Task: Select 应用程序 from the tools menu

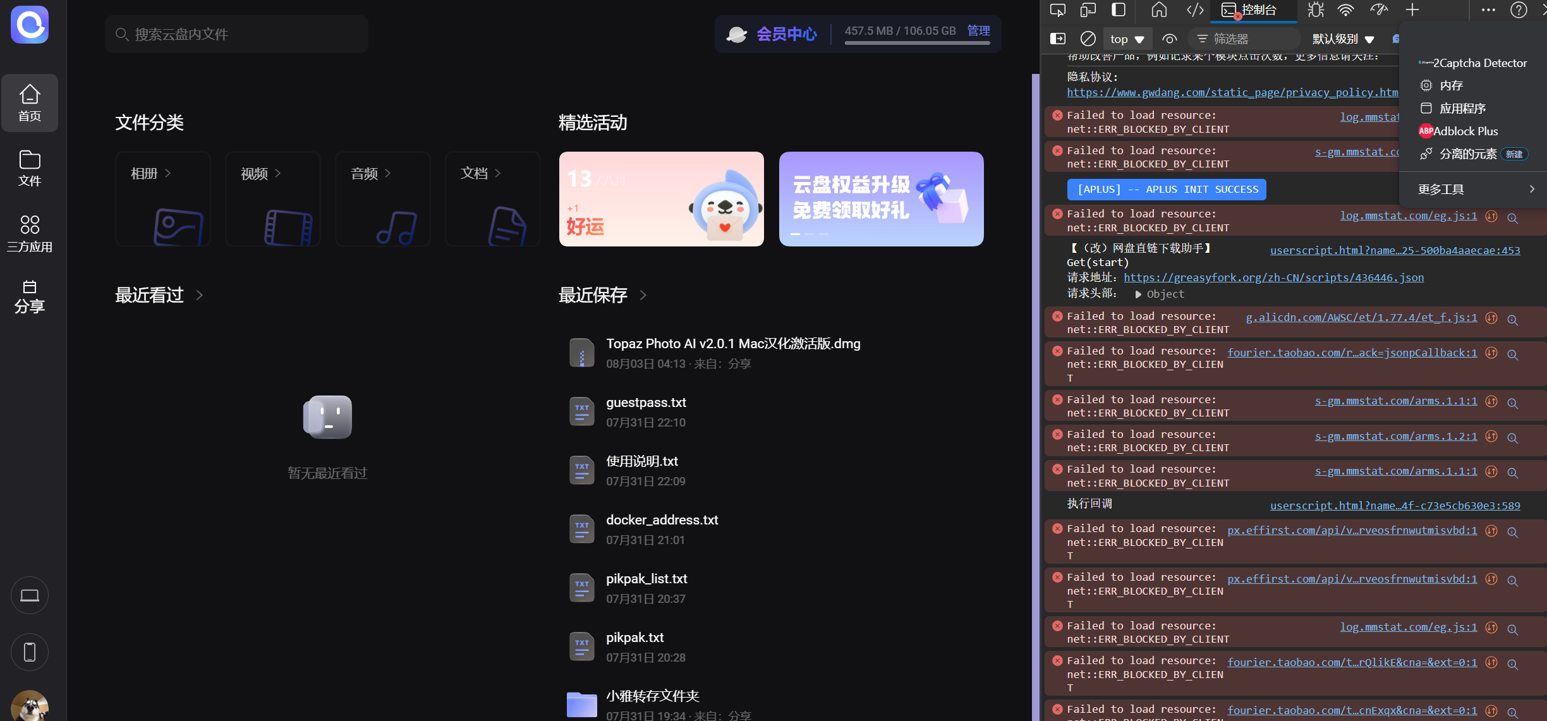Action: click(1462, 108)
